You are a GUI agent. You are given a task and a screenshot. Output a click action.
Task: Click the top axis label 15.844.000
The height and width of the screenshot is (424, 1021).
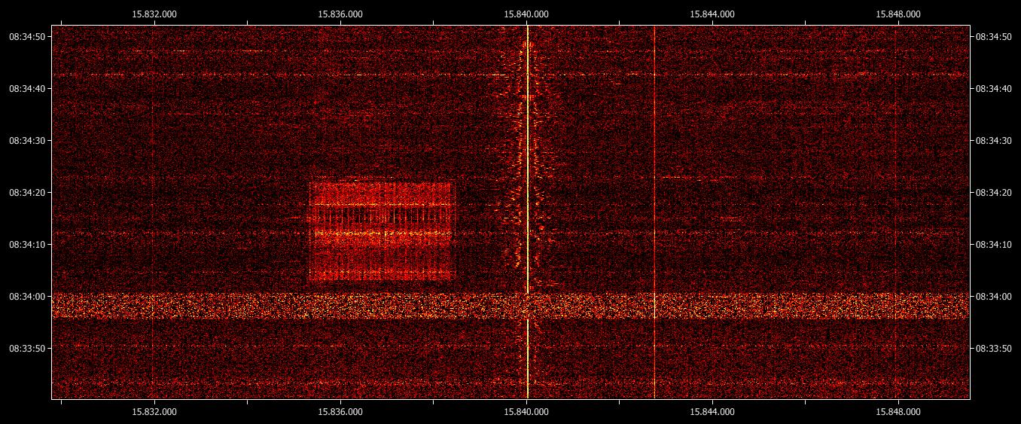pyautogui.click(x=712, y=14)
